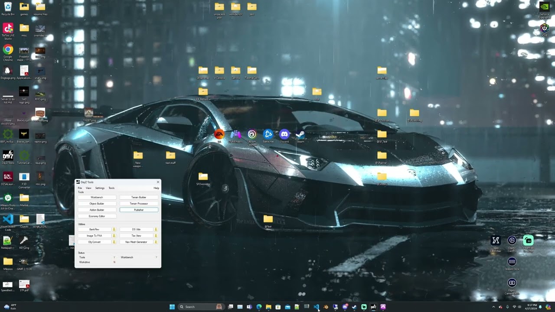555x312 pixels.
Task: Click the Publisher button
Action: point(139,210)
